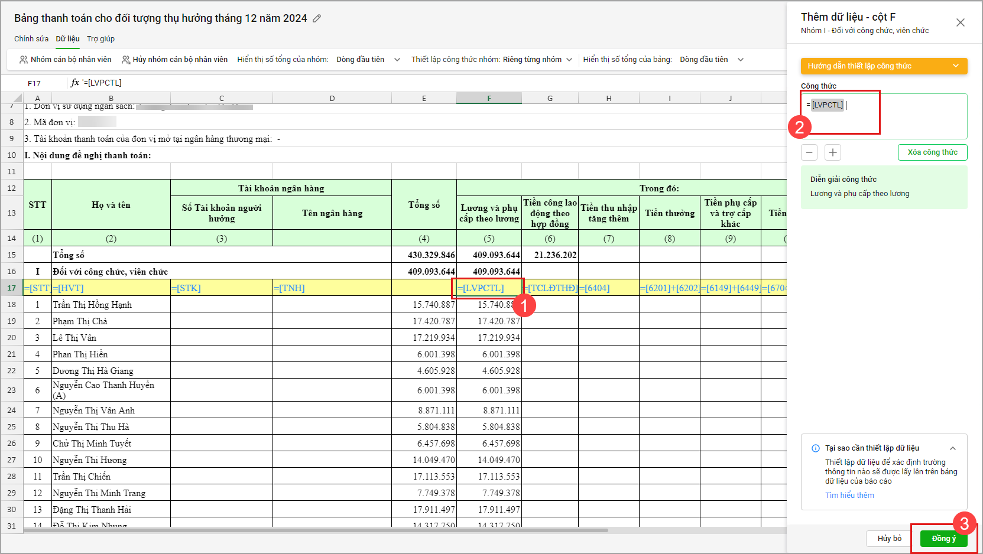This screenshot has width=983, height=554.
Task: Select row 15 header
Action: point(12,255)
